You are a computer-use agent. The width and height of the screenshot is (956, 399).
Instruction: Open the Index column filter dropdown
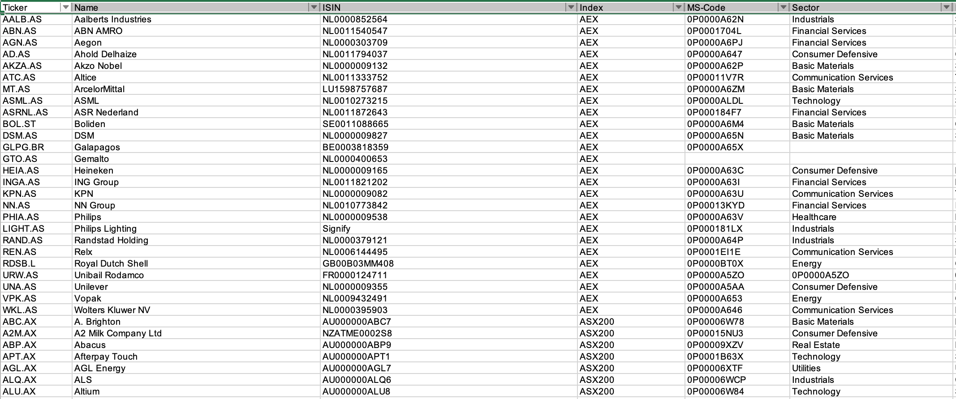point(679,8)
